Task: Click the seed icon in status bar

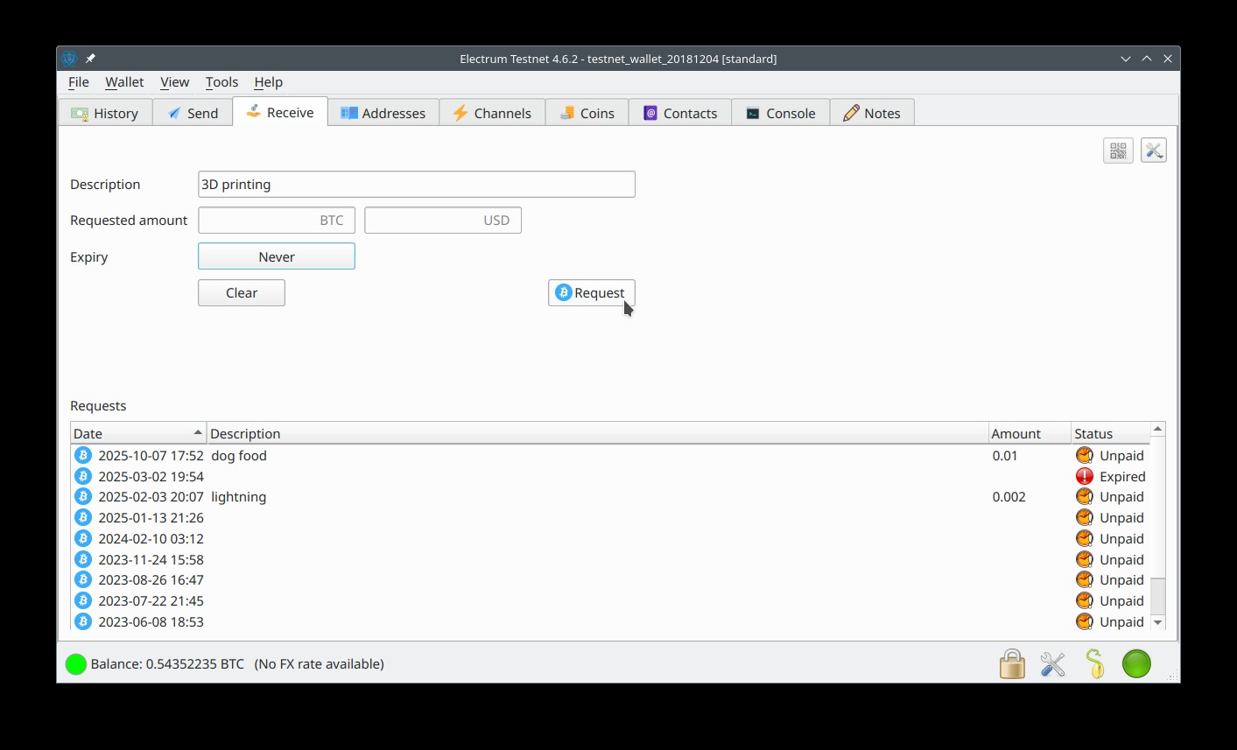Action: click(x=1094, y=664)
